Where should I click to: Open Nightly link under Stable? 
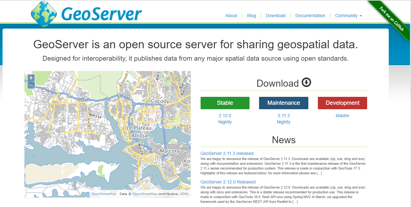(x=225, y=122)
